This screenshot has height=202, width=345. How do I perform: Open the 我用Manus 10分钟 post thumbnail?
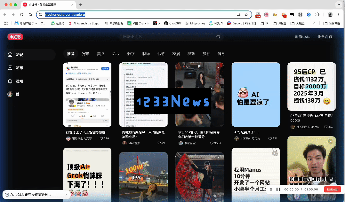pos(256,175)
